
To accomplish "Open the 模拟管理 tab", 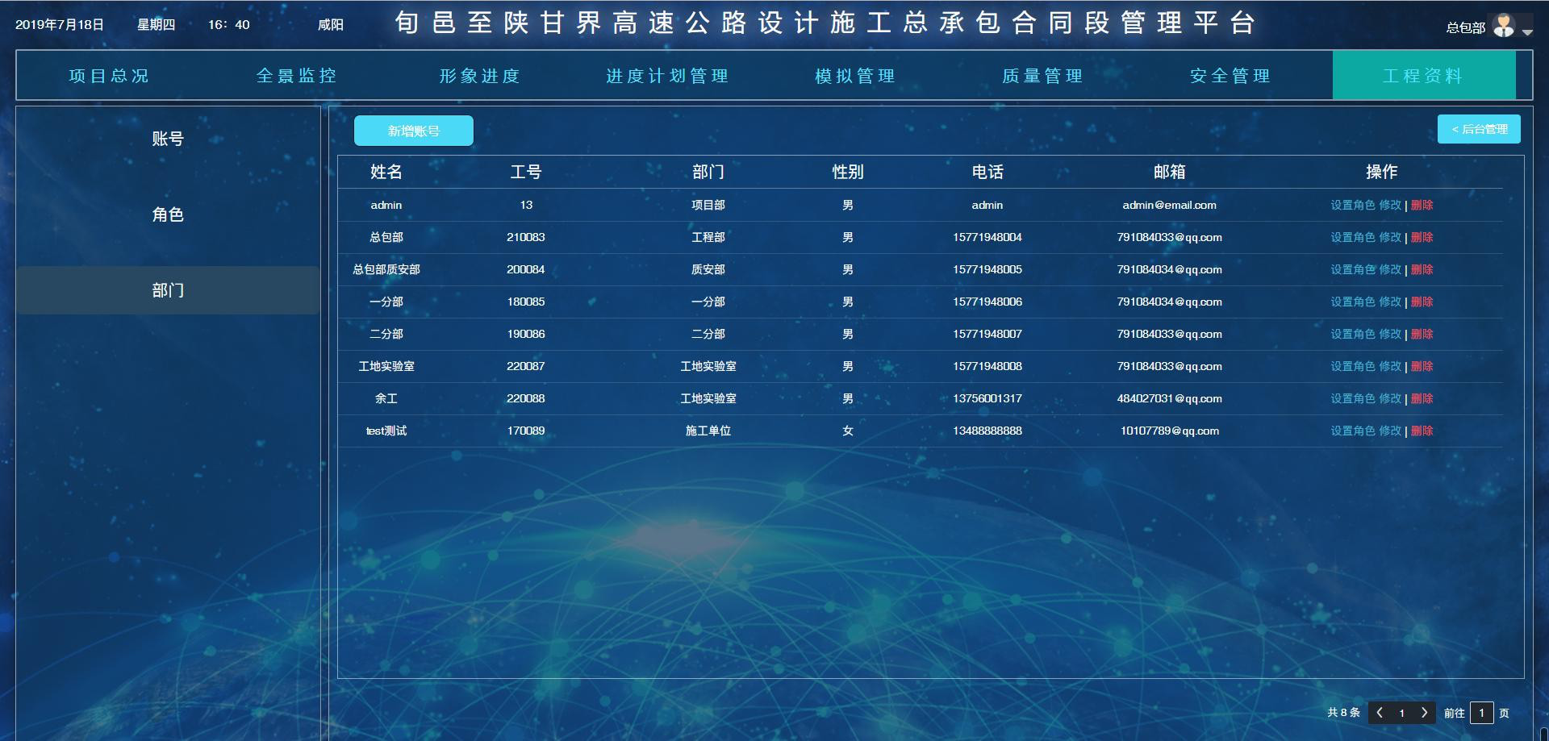I will (x=854, y=76).
